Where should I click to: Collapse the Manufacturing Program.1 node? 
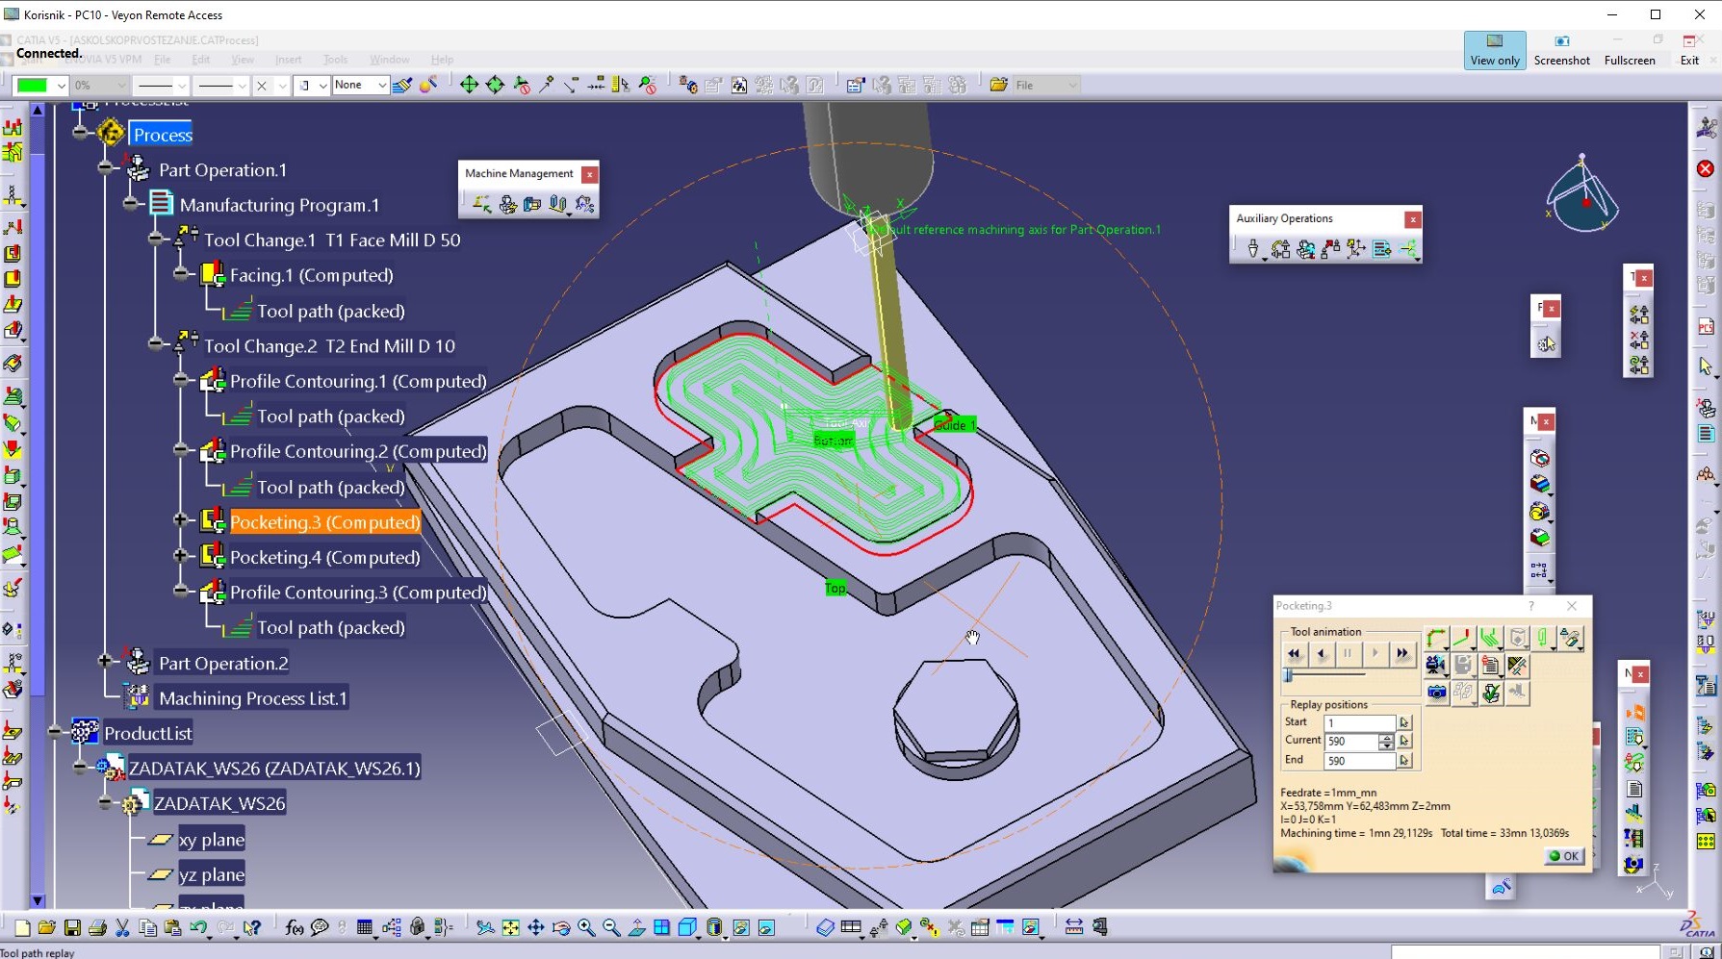tap(131, 204)
